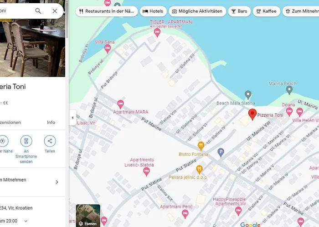Click the Lisac, Vir place label
This screenshot has height=227, width=319.
pyautogui.click(x=86, y=123)
